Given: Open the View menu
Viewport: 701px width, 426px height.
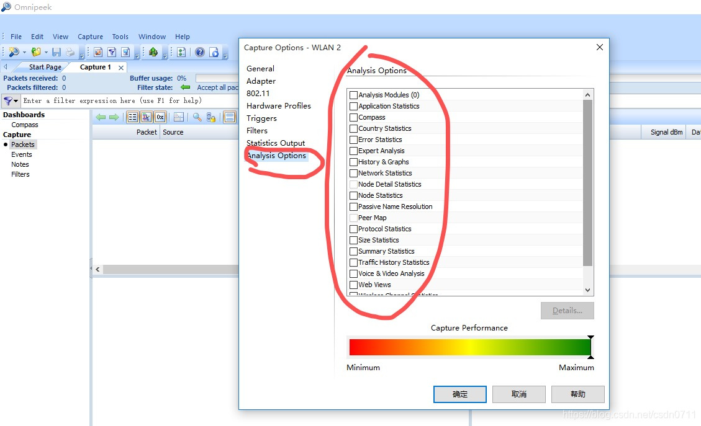Looking at the screenshot, I should tap(60, 37).
